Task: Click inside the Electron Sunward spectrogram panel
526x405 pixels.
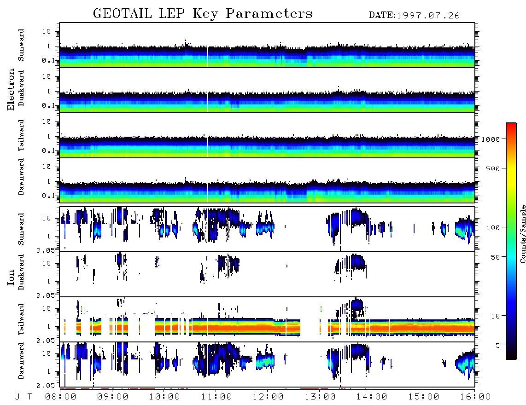Action: click(x=267, y=45)
